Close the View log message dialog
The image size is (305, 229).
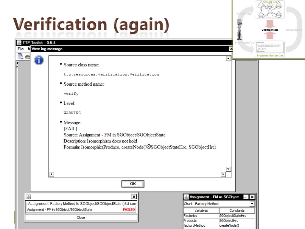pyautogui.click(x=231, y=49)
